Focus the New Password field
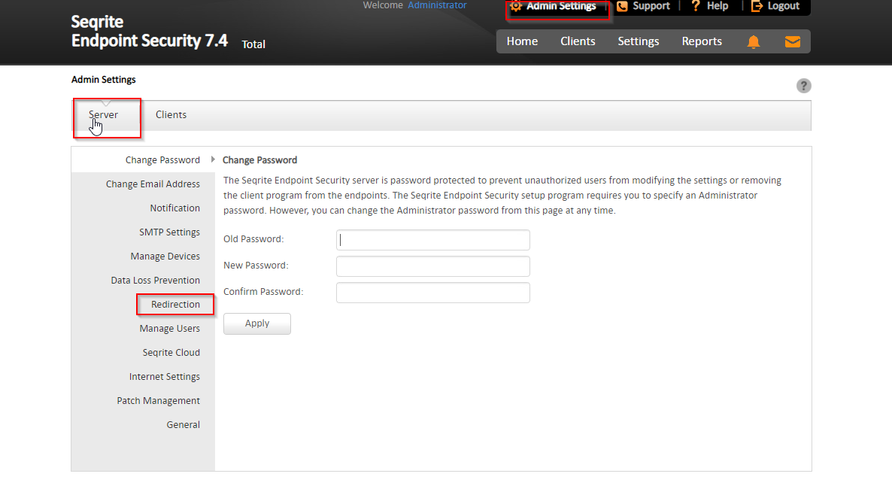Viewport: 892px width, 504px height. 433,266
